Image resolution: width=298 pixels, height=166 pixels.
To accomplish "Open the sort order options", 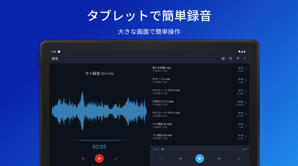I will (x=238, y=58).
